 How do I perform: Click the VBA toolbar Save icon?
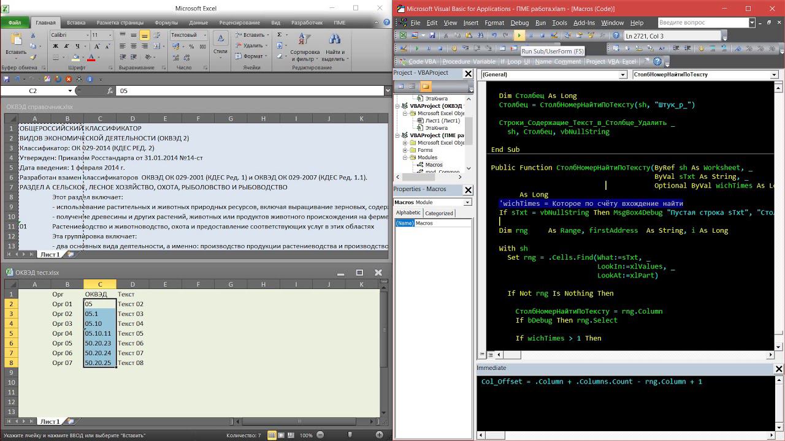click(432, 36)
